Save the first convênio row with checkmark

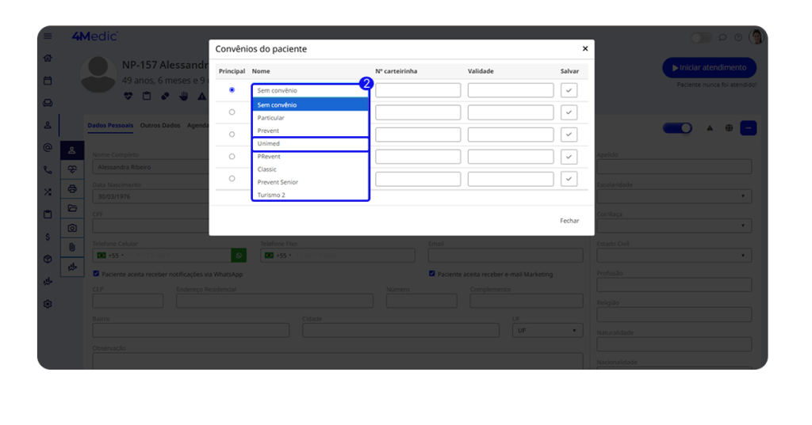(x=569, y=90)
